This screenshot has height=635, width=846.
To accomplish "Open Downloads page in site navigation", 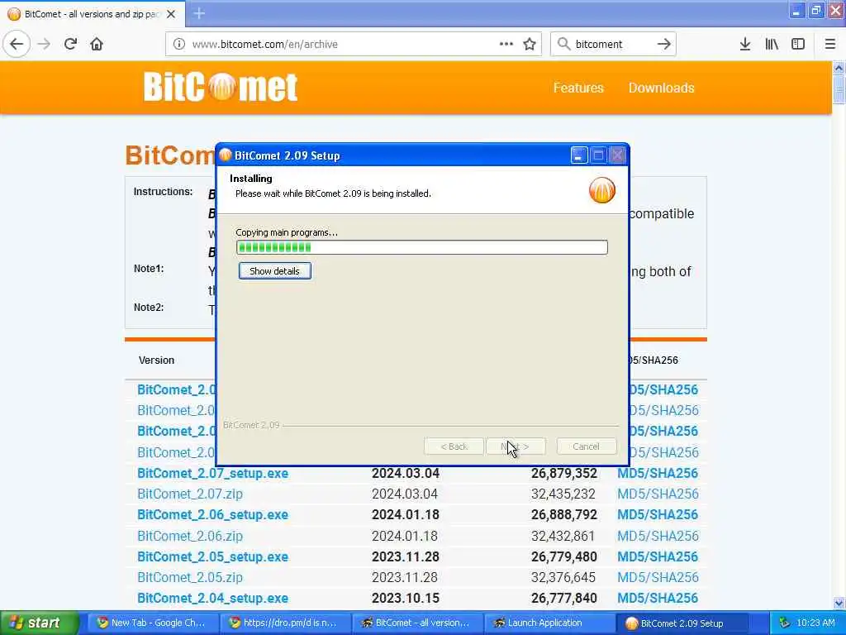I will (662, 88).
